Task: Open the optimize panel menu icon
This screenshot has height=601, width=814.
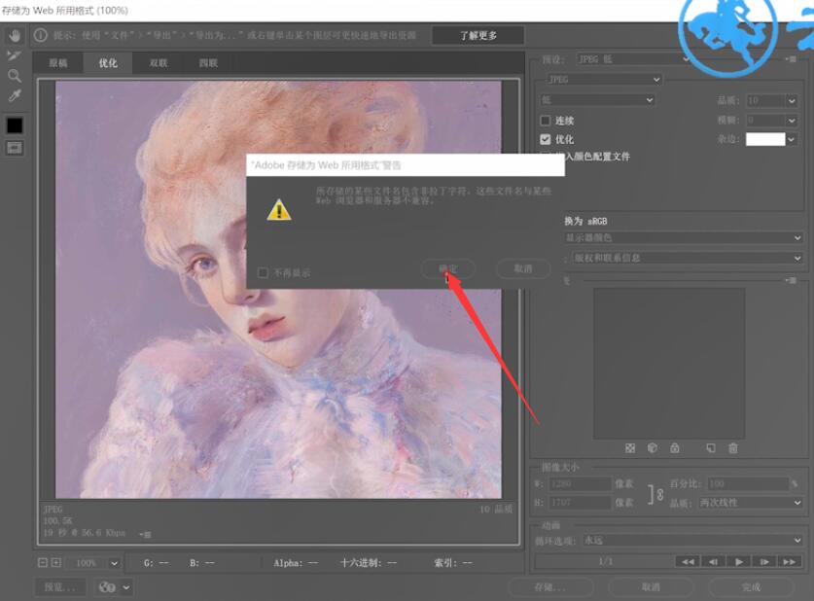Action: [x=792, y=59]
